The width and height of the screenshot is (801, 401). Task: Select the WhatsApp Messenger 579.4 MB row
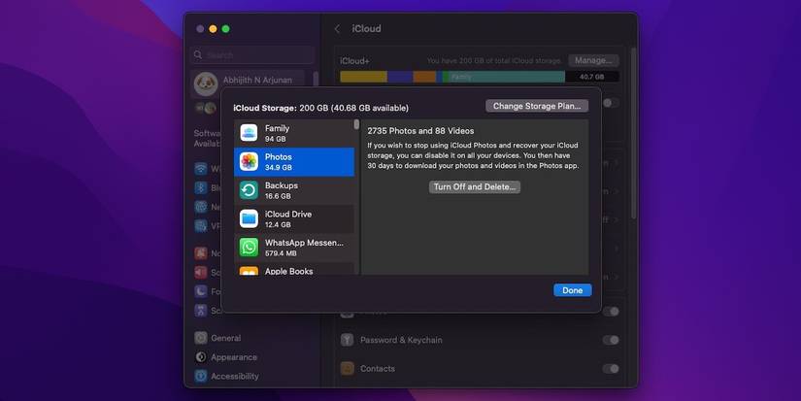click(x=294, y=248)
